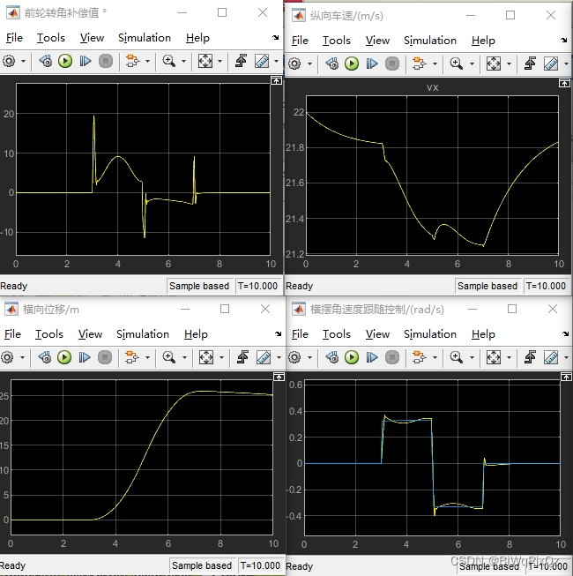Expand configuration dropdown in yaw rate scope
This screenshot has height=576, width=573.
coord(309,357)
